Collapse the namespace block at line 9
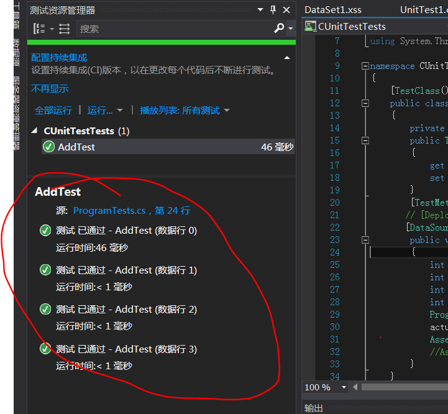The image size is (448, 414). coord(365,66)
